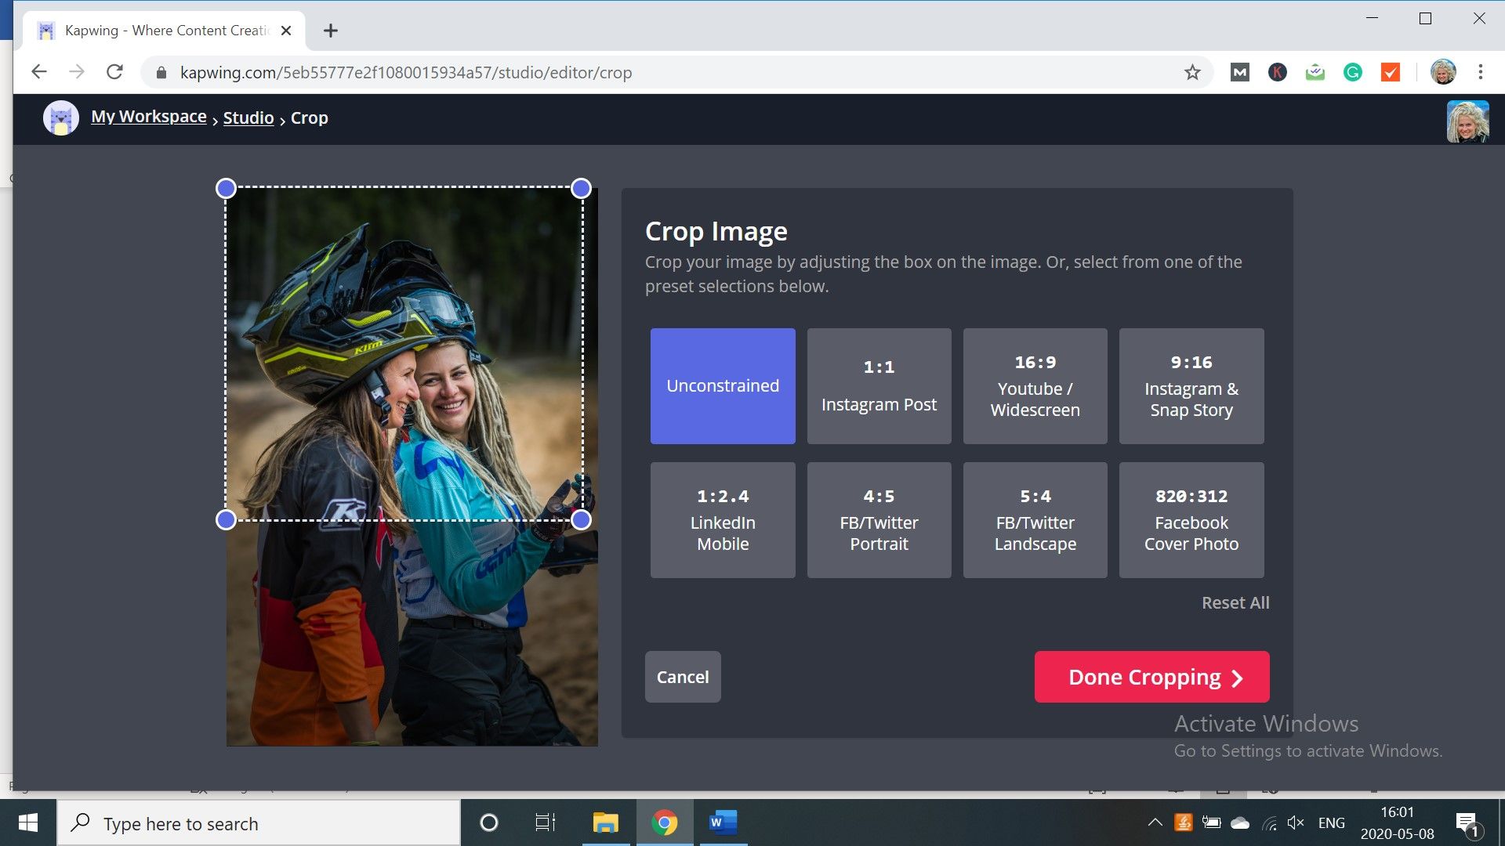Click the Kapwing cat logo icon
Viewport: 1505px width, 846px height.
click(60, 118)
